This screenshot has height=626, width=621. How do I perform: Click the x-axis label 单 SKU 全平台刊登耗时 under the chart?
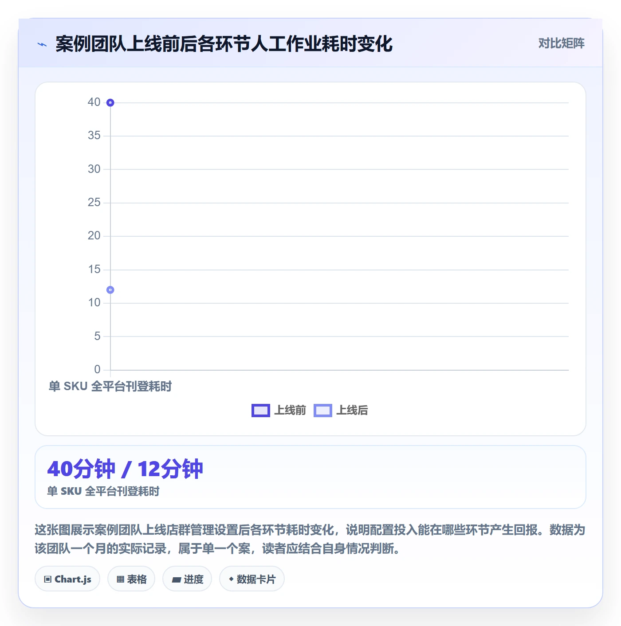(x=110, y=387)
